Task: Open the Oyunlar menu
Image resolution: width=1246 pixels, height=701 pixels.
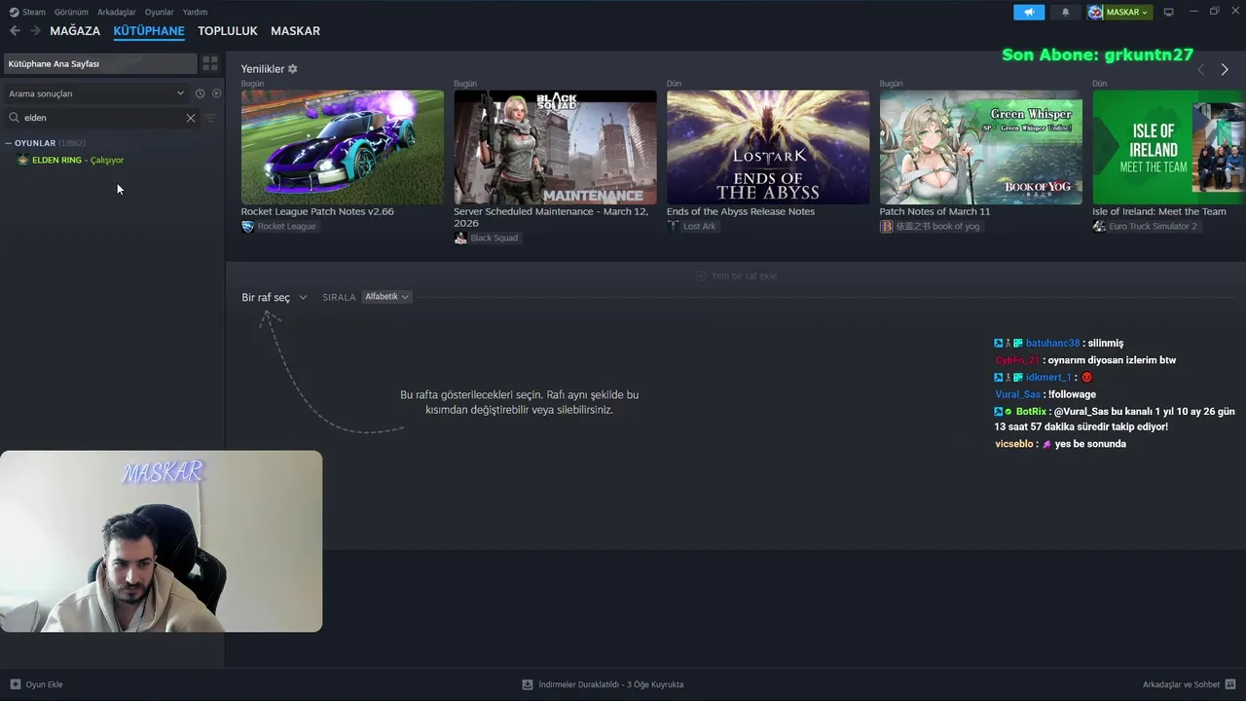Action: point(160,13)
